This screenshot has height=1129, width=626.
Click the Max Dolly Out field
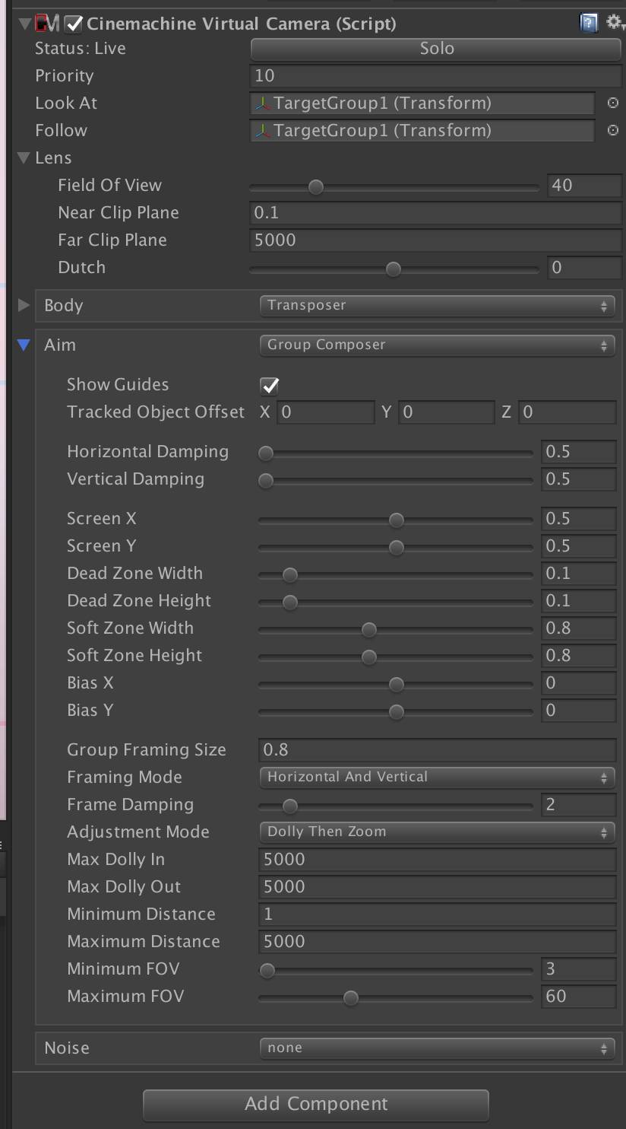coord(438,887)
